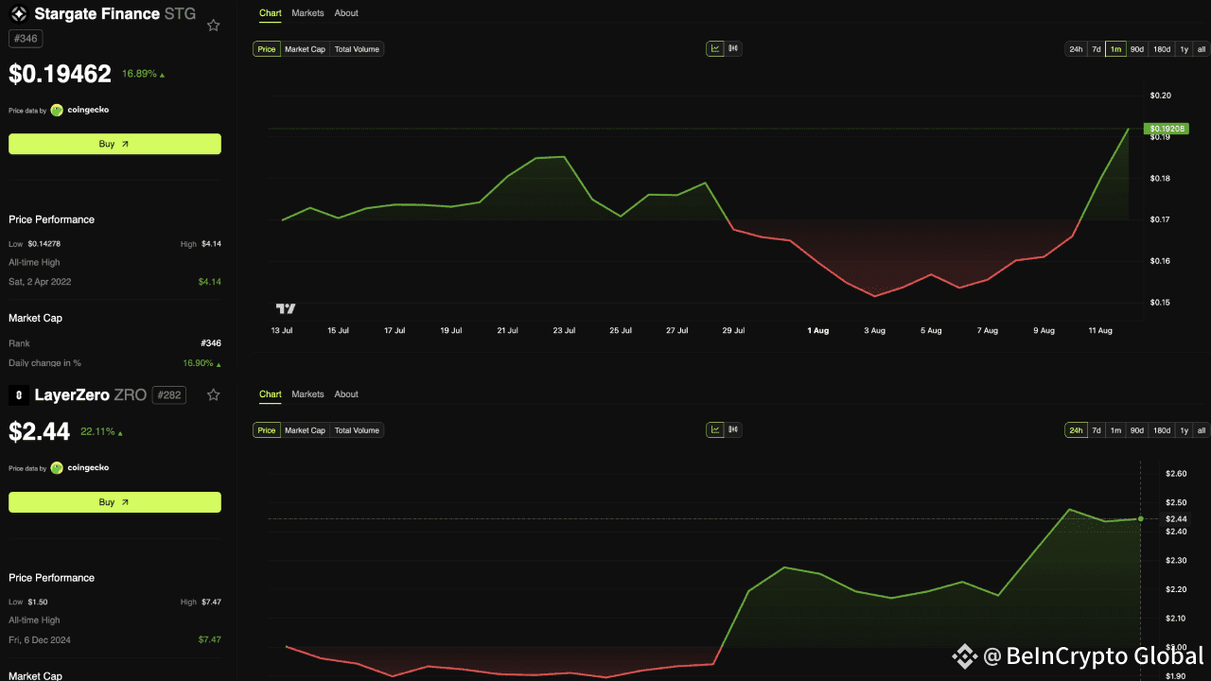This screenshot has width=1211, height=681.
Task: Open Markets tab for Stargate Finance
Action: [307, 13]
